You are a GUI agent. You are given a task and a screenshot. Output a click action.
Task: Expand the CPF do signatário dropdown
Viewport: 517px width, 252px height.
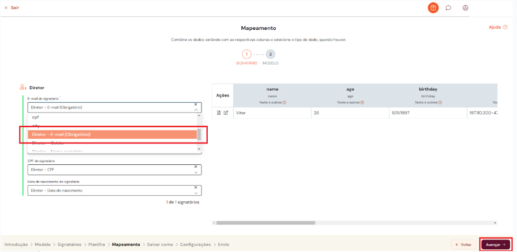196,172
